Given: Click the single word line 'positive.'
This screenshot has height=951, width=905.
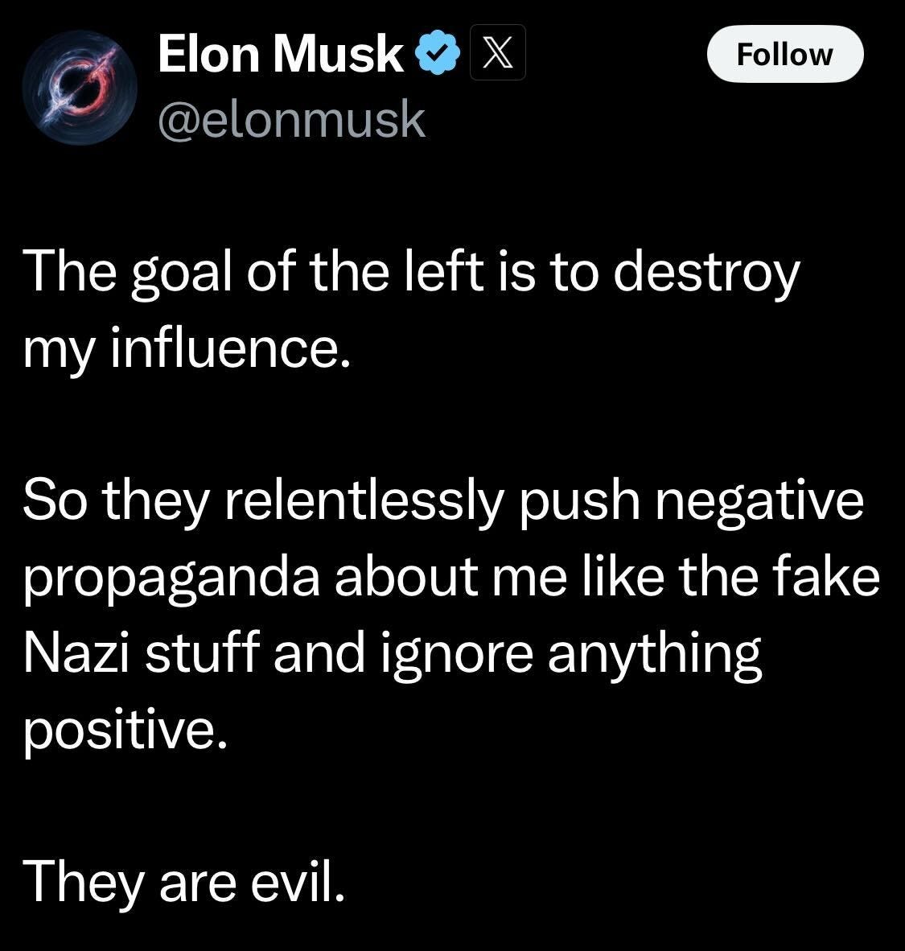Looking at the screenshot, I should click(x=125, y=730).
